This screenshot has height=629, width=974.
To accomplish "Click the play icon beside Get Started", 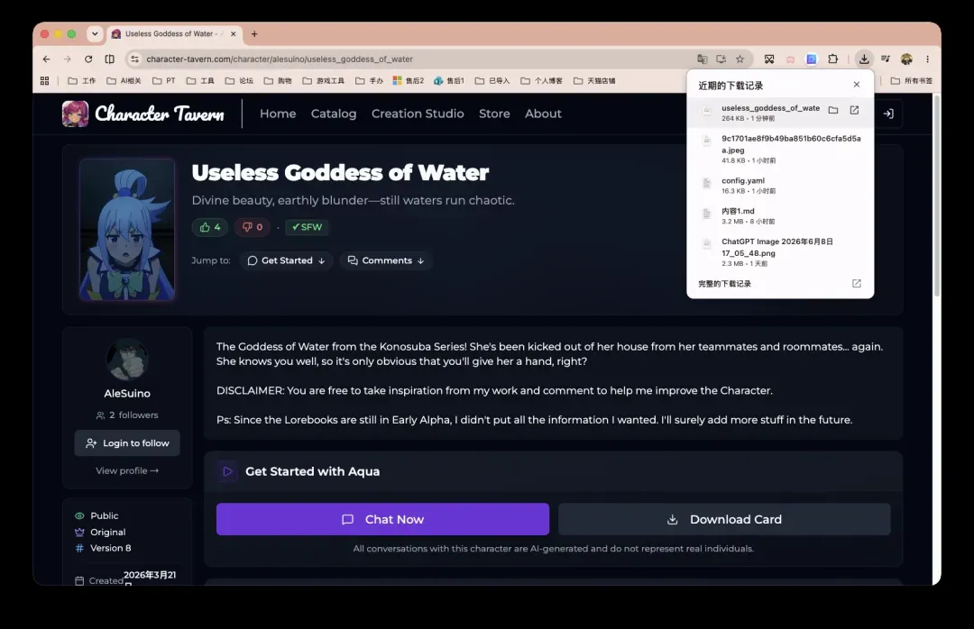I will tap(228, 471).
